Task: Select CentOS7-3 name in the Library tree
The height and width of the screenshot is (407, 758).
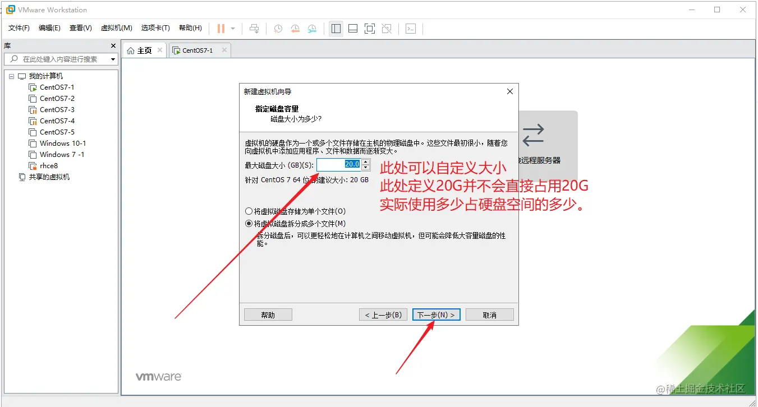Action: 57,110
